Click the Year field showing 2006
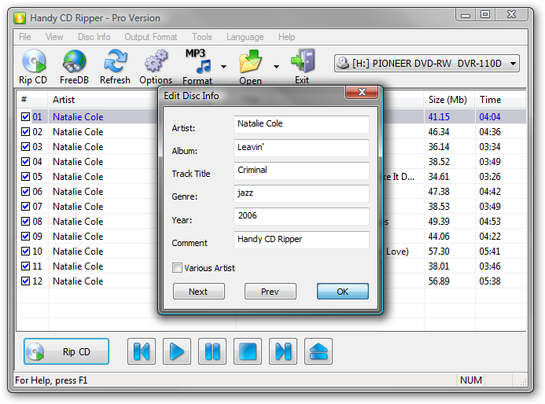 click(x=301, y=216)
